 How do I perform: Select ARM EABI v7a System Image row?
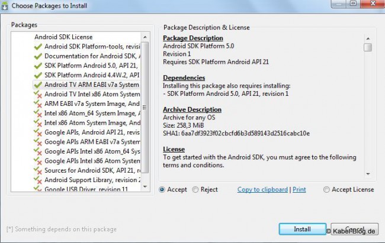pyautogui.click(x=86, y=104)
